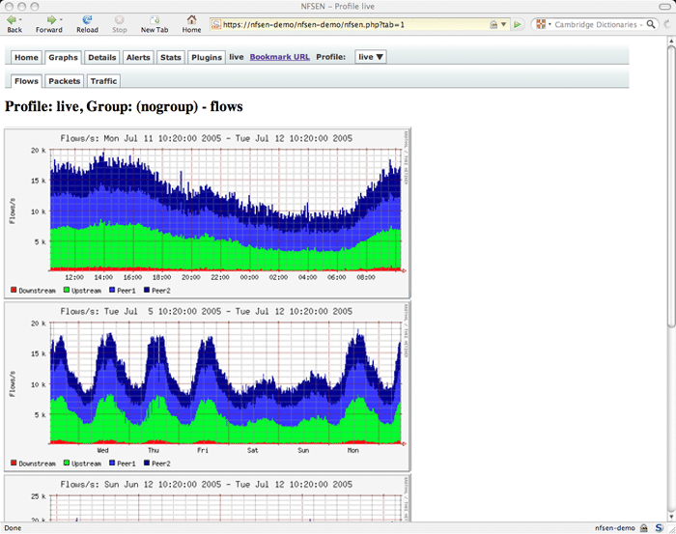676x534 pixels.
Task: Click the monthly flows graph image
Action: click(x=208, y=498)
